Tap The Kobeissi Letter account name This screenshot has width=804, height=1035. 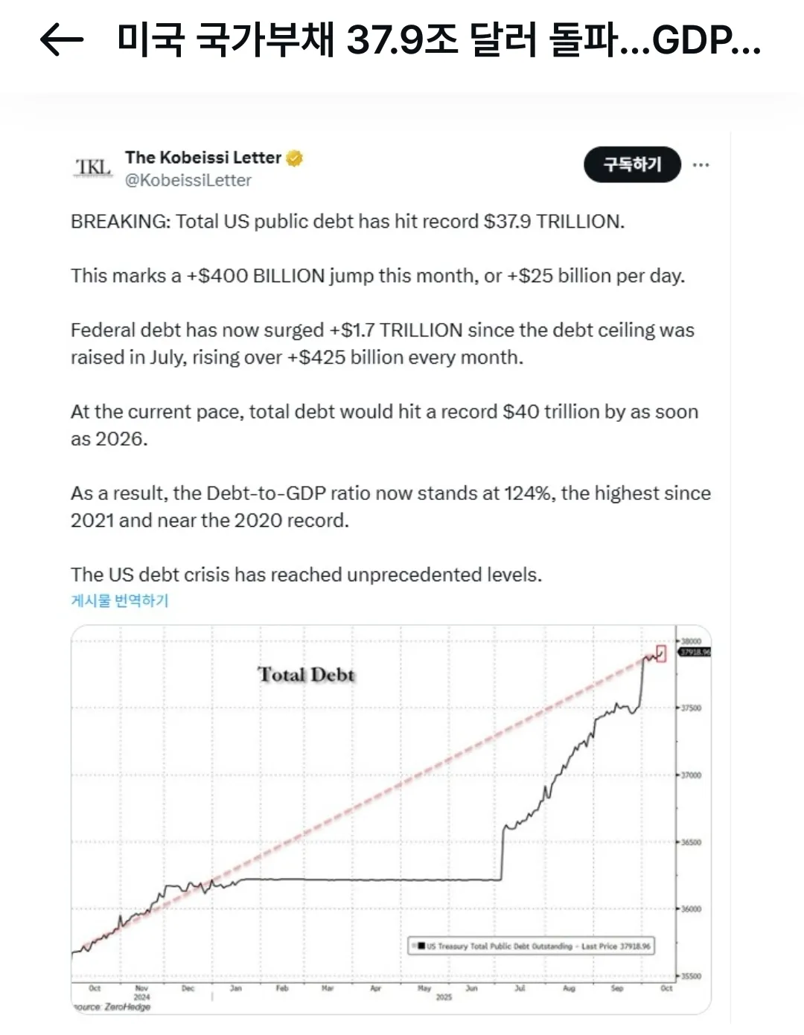tap(203, 158)
